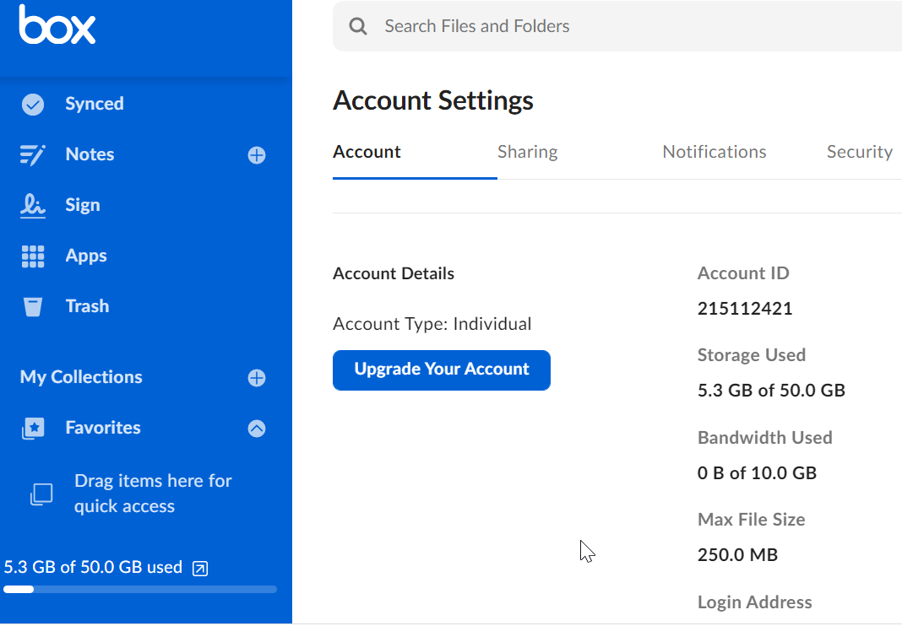Click the Box logo
The image size is (902, 626).
pyautogui.click(x=57, y=24)
